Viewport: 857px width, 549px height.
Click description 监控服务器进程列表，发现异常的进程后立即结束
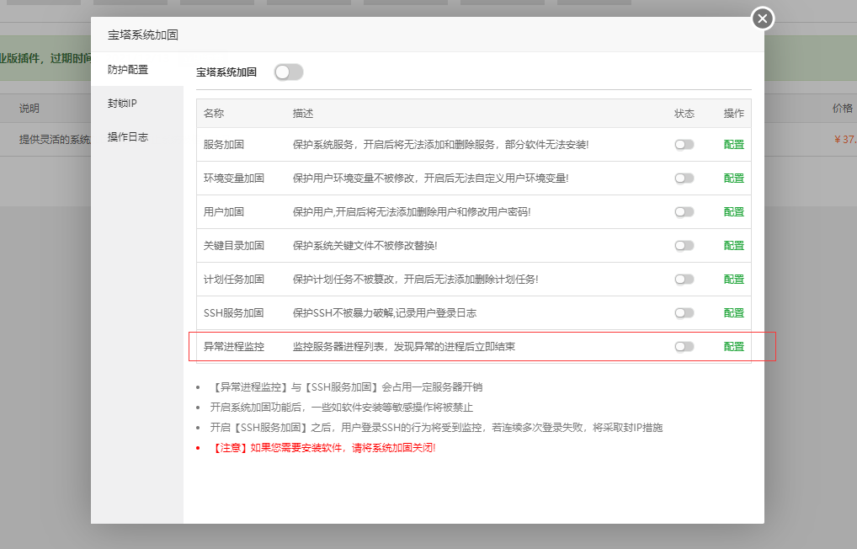point(404,347)
